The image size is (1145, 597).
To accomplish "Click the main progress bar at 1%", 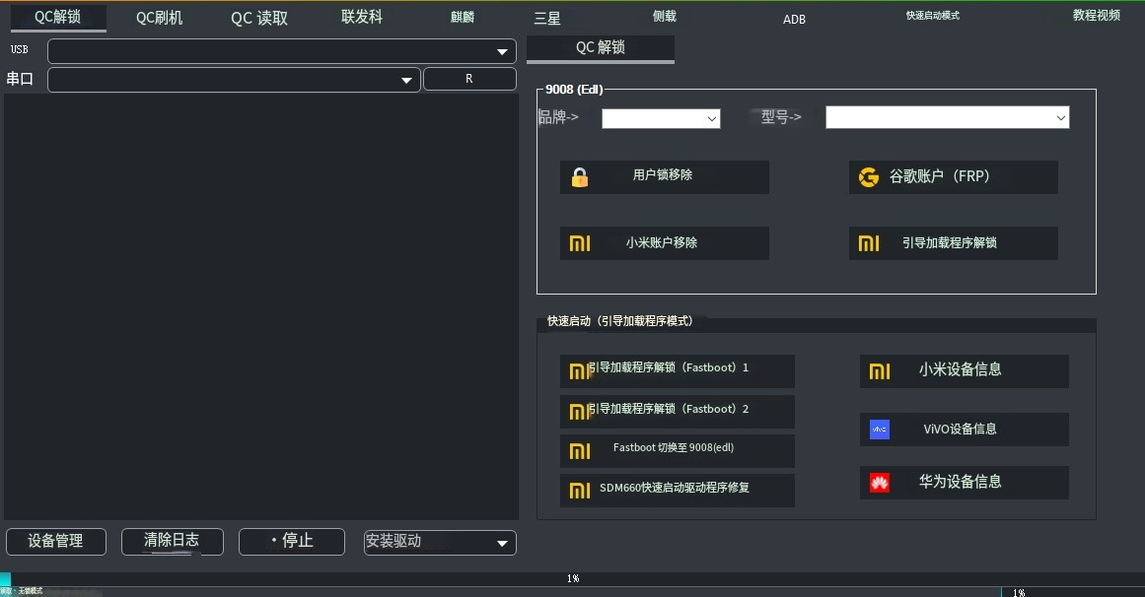I will 572,578.
